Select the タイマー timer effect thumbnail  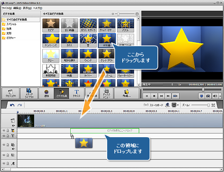[x=88, y=71]
